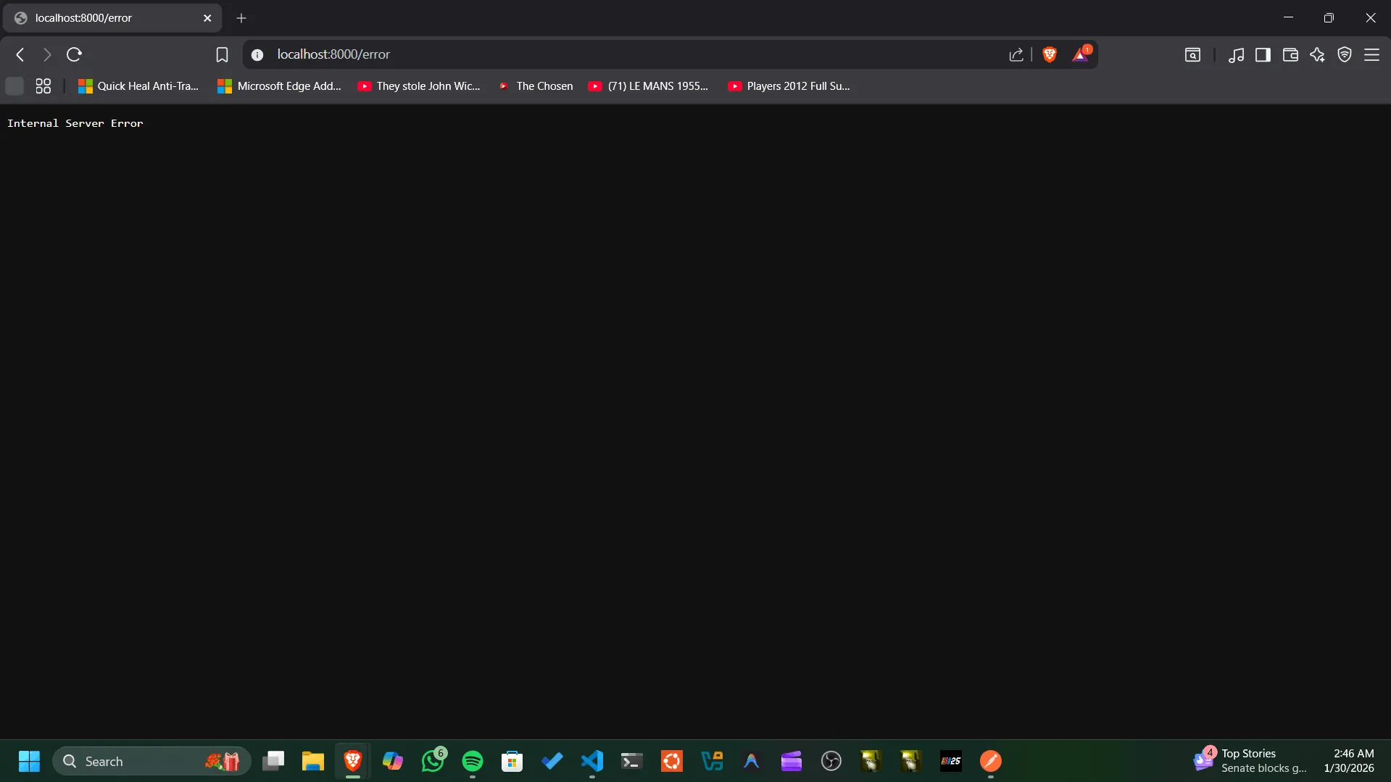Open The Chosen bookmark

point(536,86)
